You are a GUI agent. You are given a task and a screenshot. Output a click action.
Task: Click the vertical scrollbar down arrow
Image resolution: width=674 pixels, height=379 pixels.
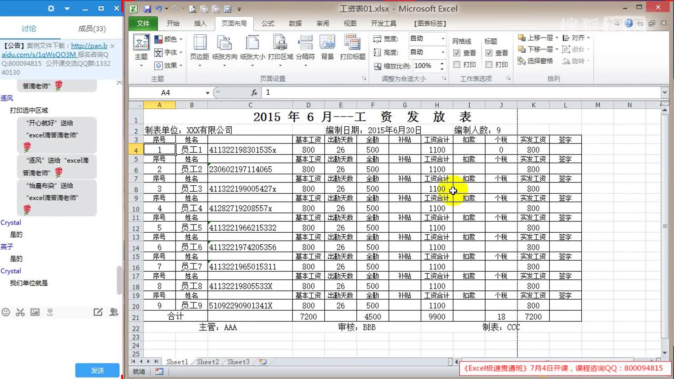point(665,353)
